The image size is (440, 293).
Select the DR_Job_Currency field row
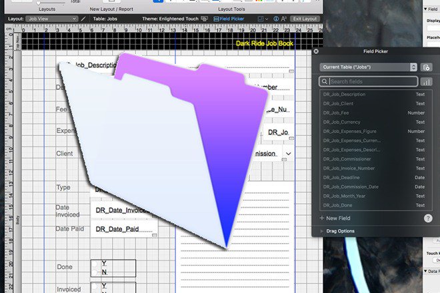(375, 123)
